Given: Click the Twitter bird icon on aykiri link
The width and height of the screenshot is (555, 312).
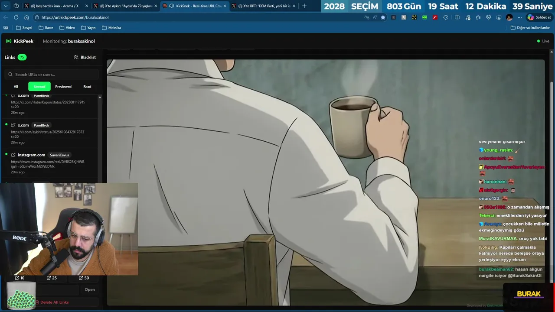Looking at the screenshot, I should click(13, 125).
